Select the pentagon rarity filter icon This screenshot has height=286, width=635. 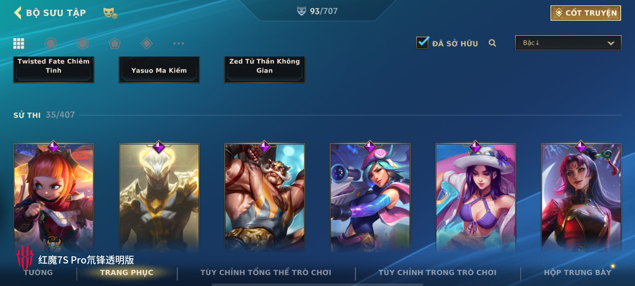[x=115, y=43]
